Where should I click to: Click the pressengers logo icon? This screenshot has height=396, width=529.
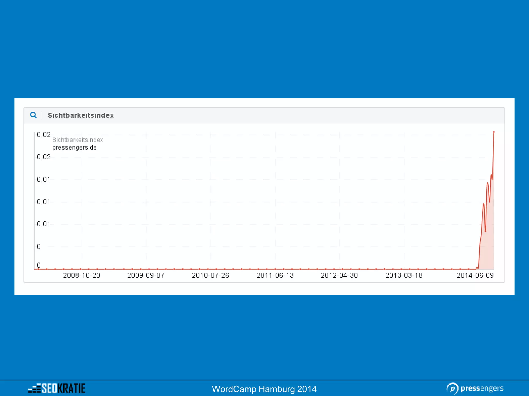[x=452, y=388]
